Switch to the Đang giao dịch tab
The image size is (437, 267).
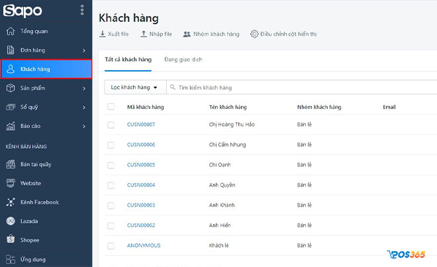(x=183, y=59)
